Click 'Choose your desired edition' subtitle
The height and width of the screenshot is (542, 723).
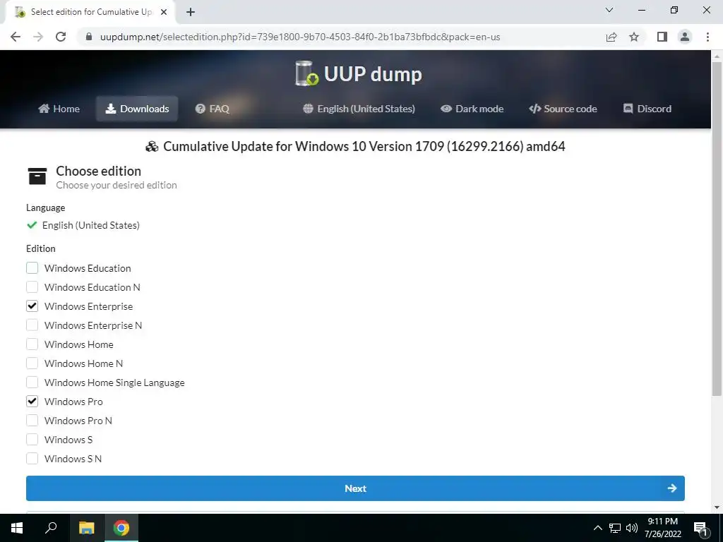(x=116, y=185)
